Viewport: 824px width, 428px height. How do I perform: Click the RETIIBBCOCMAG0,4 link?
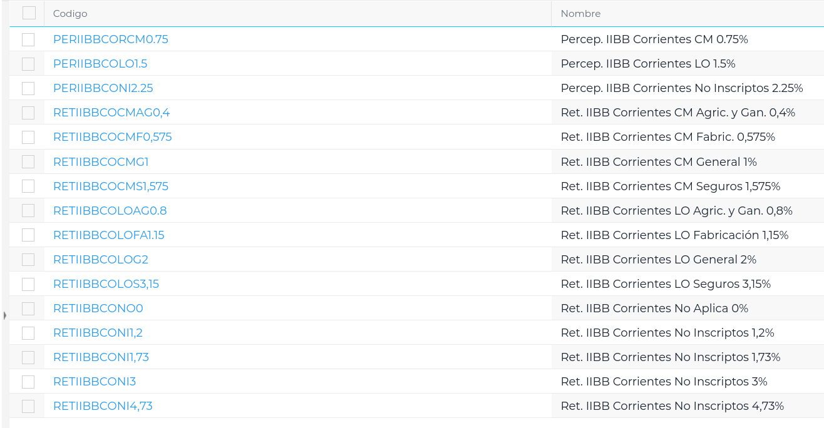click(x=111, y=113)
